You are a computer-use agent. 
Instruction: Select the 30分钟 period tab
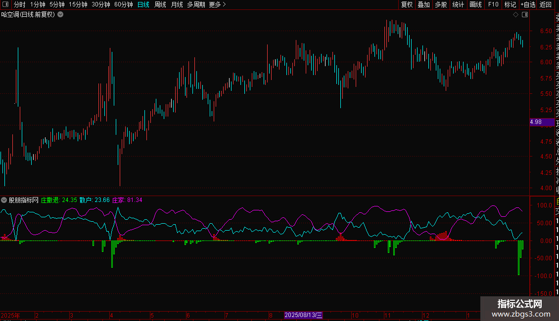(101, 4)
